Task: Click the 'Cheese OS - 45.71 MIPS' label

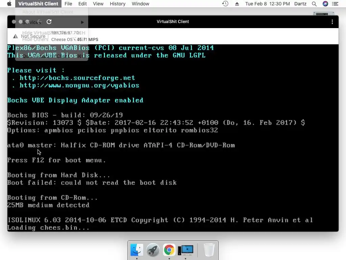Action: click(75, 40)
